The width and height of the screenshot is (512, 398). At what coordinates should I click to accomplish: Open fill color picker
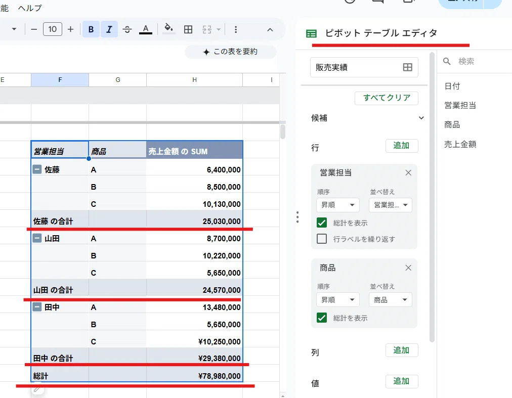(x=169, y=29)
